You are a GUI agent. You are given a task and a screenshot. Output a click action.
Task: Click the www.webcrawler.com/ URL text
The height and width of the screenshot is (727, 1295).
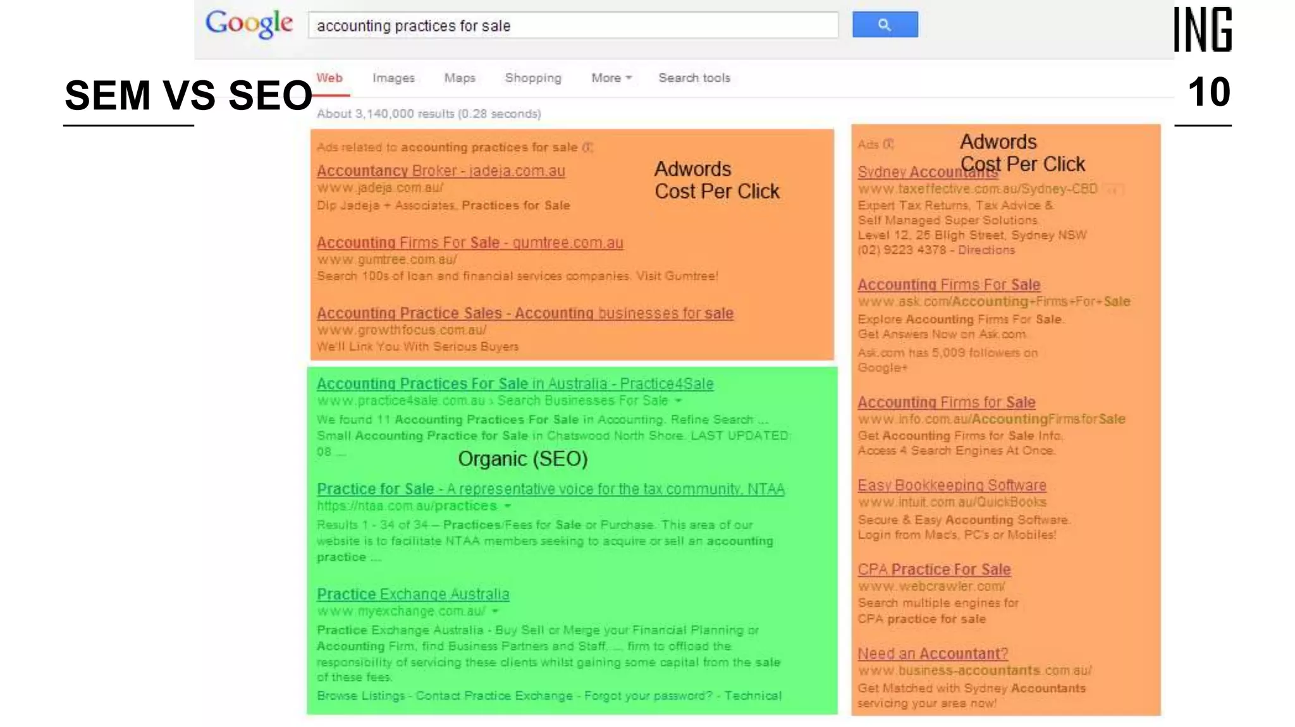[931, 586]
